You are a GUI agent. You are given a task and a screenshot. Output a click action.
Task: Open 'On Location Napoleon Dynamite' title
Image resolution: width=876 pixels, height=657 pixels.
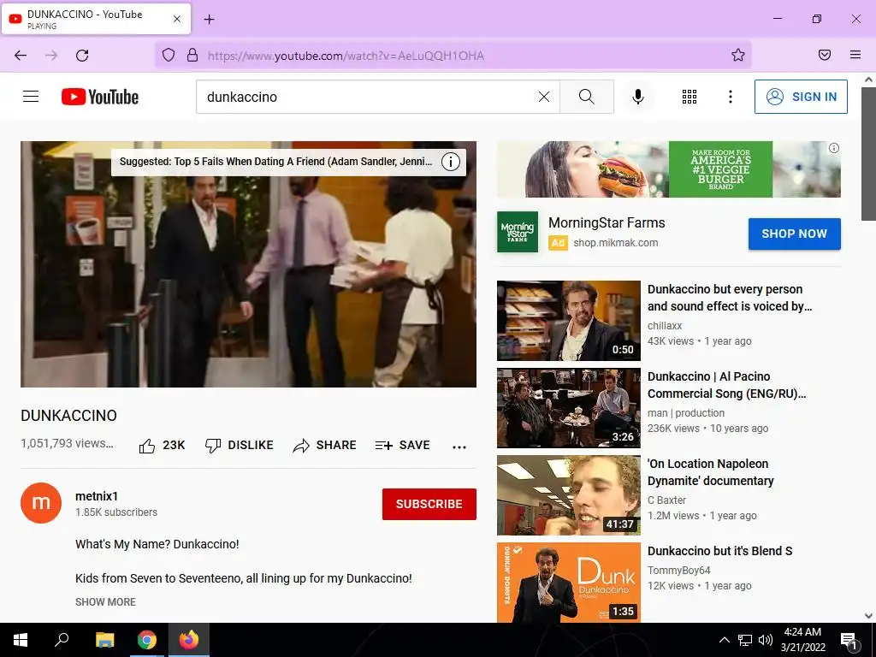[711, 472]
